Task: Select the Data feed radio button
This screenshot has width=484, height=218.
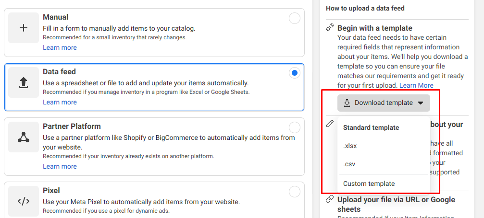Action: [x=295, y=73]
